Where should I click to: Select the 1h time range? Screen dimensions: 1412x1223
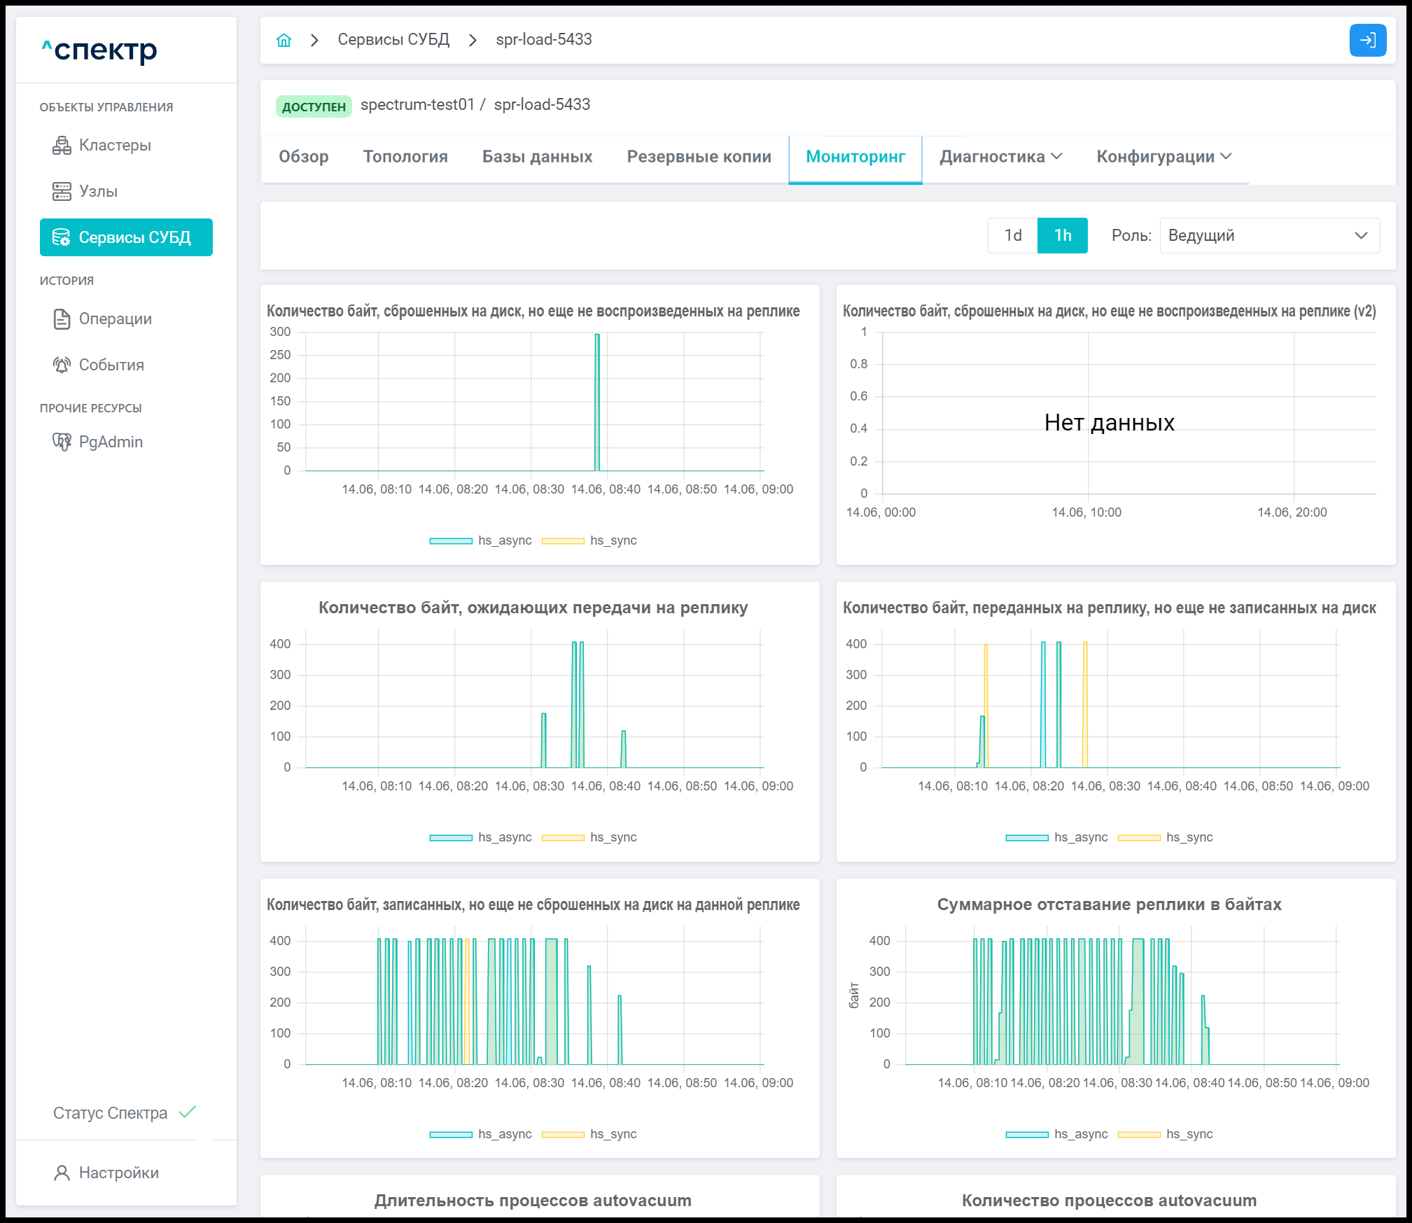click(x=1062, y=235)
